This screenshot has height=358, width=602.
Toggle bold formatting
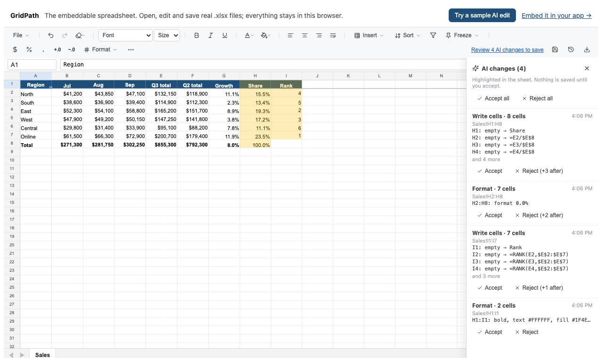click(197, 35)
